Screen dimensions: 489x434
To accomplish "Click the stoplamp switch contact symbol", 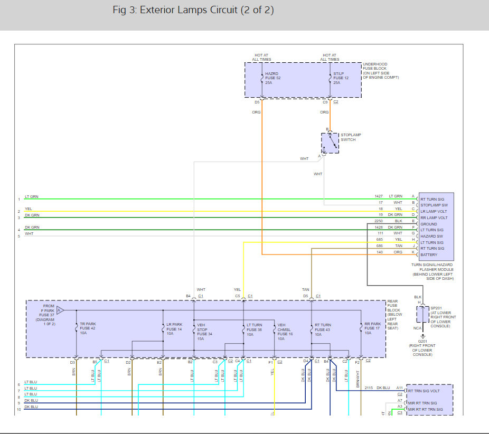I will tap(330, 143).
